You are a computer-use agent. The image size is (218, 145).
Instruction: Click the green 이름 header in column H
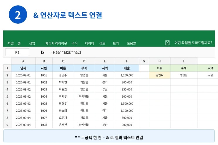(x=160, y=68)
